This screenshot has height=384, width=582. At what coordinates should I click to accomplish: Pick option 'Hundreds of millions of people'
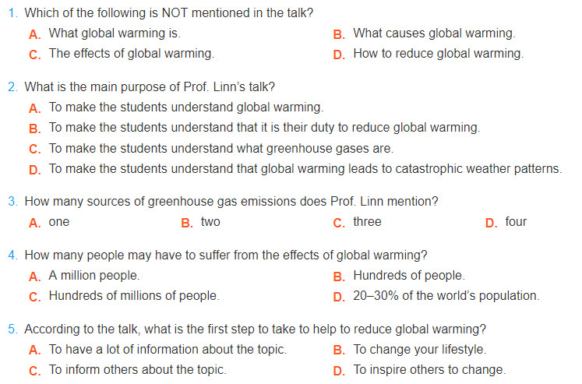[x=133, y=296]
